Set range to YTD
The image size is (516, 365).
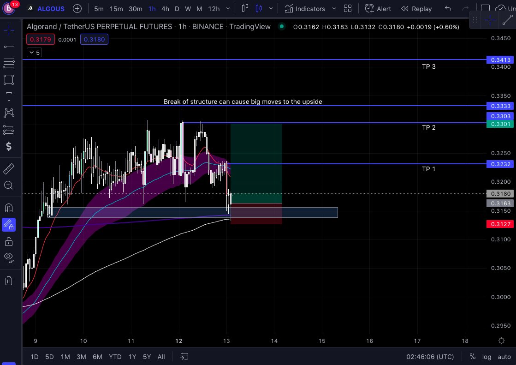(115, 357)
